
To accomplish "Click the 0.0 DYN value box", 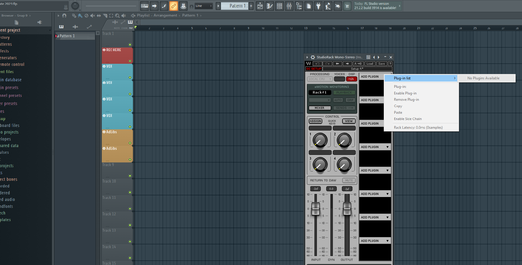I will click(x=331, y=189).
